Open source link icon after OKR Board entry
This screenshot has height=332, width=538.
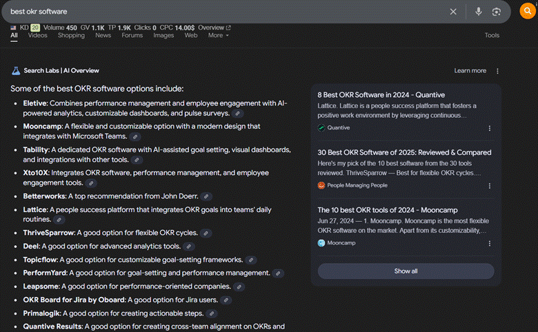pos(226,300)
